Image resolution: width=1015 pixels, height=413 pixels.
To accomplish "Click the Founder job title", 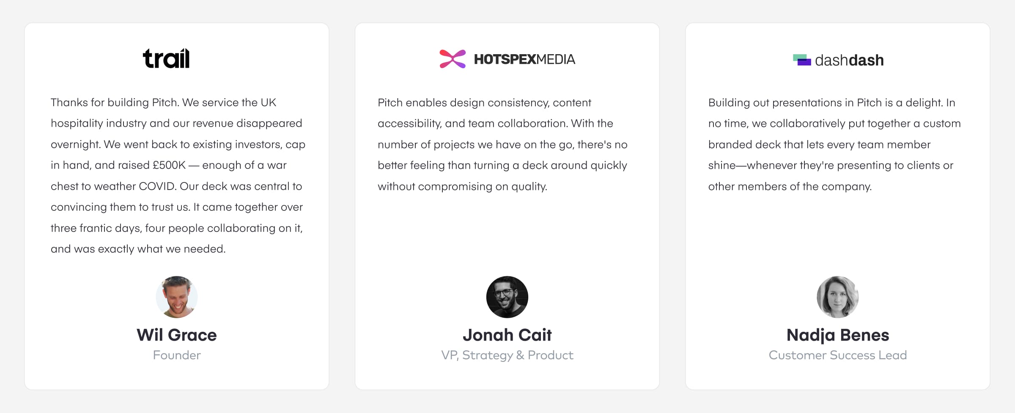I will point(177,355).
